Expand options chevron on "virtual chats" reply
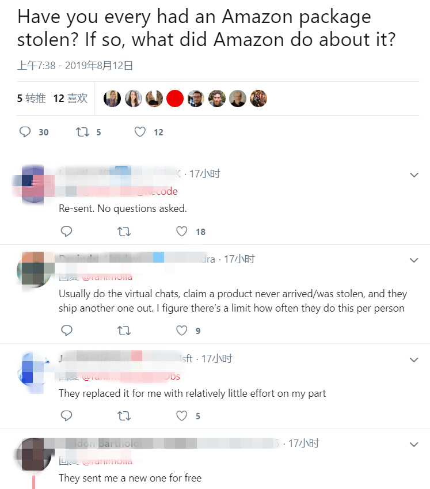The width and height of the screenshot is (430, 489). pyautogui.click(x=414, y=260)
